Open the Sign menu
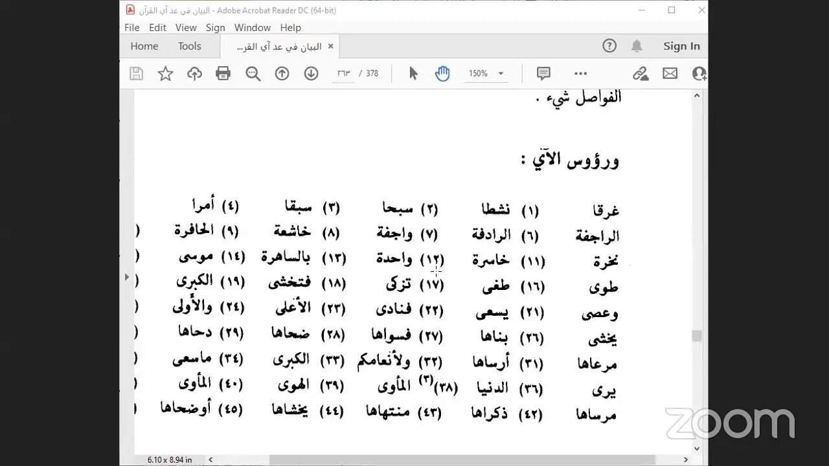The image size is (829, 466). 215,28
